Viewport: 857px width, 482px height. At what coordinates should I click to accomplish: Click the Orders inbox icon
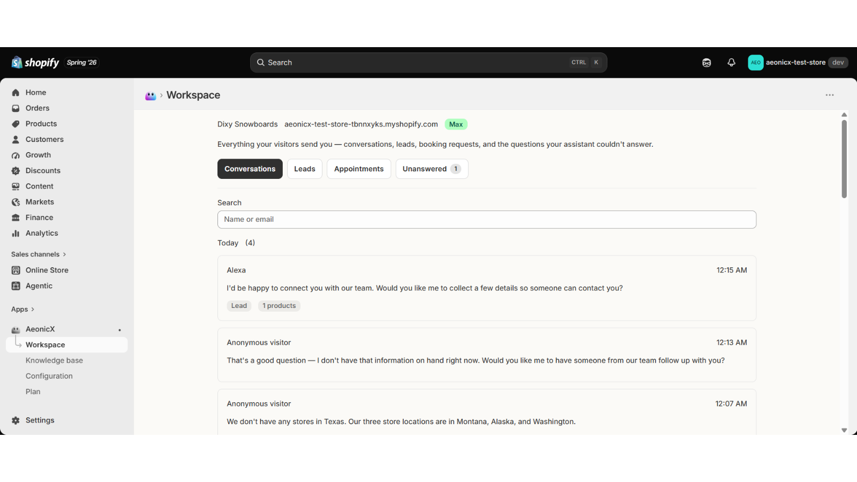(x=16, y=108)
